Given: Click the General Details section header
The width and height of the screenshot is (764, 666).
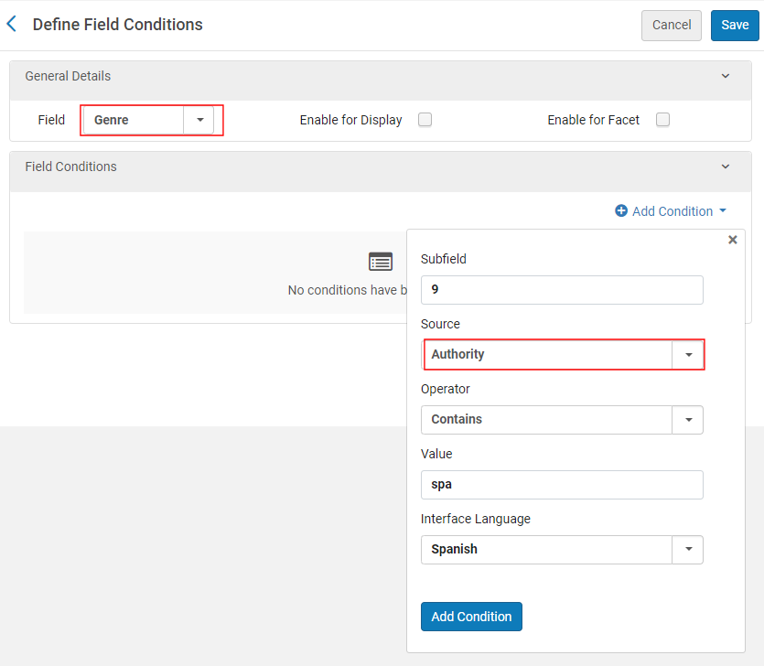Looking at the screenshot, I should coord(68,77).
